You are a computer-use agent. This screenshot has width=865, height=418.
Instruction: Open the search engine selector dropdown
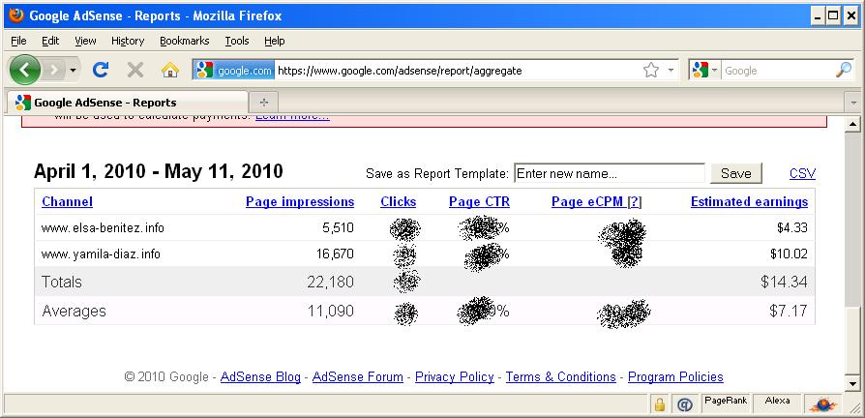pyautogui.click(x=704, y=70)
